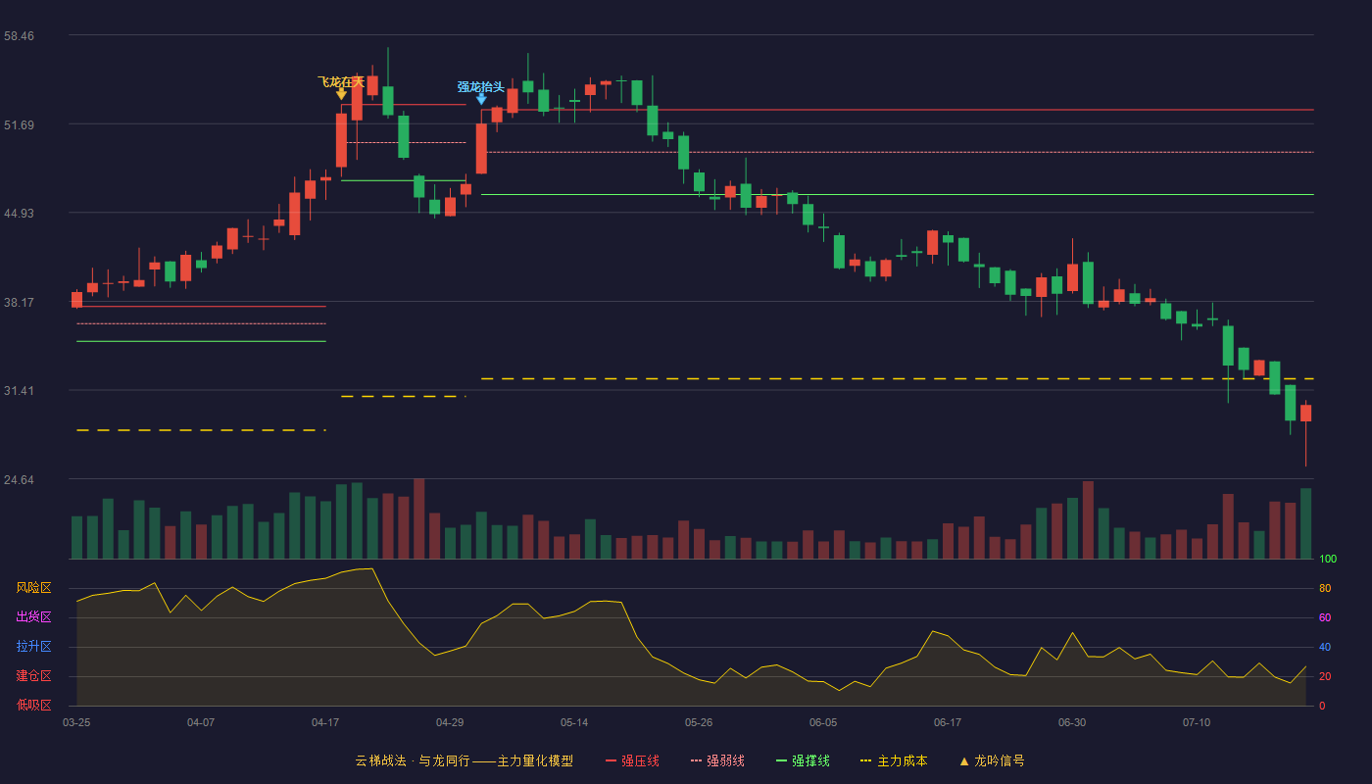This screenshot has height=784, width=1372.
Task: Select the 拉升区 zone label
Action: 34,647
